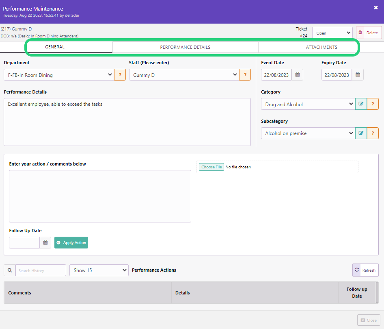
Task: Click the Follow up Date column header
Action: (x=357, y=292)
